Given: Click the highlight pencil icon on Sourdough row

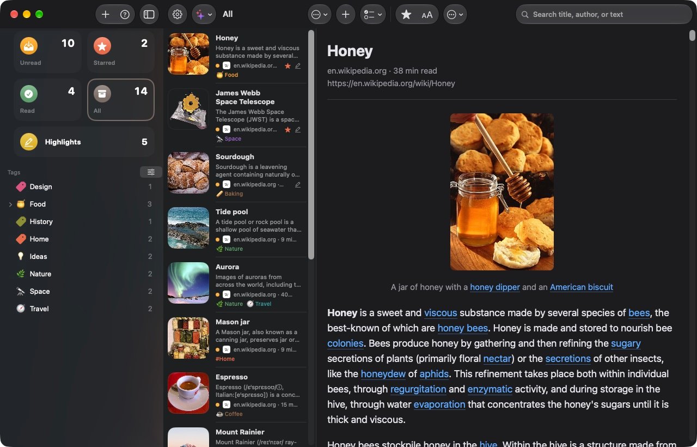Looking at the screenshot, I should 298,185.
